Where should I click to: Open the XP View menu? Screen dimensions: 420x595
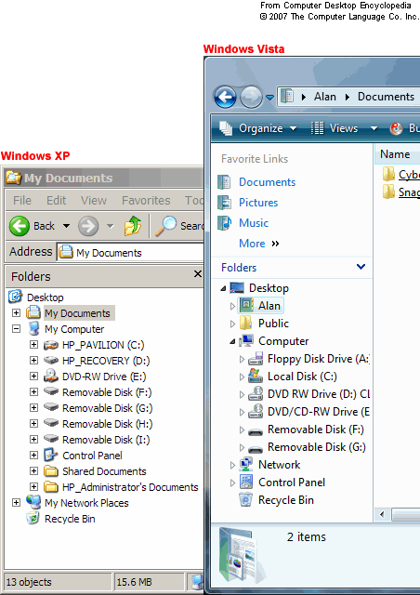(93, 201)
